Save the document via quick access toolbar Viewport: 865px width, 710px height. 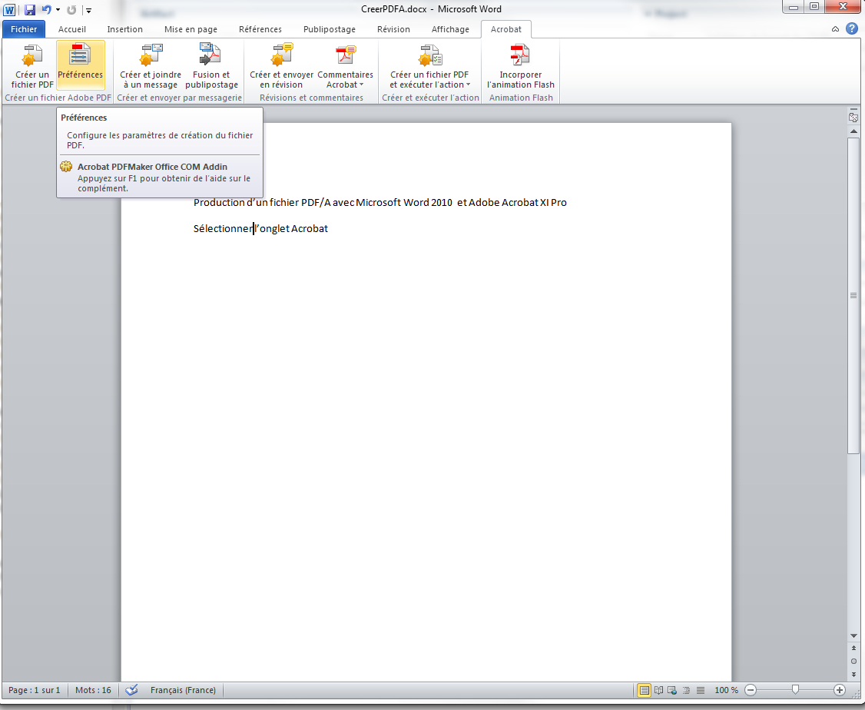pos(29,10)
